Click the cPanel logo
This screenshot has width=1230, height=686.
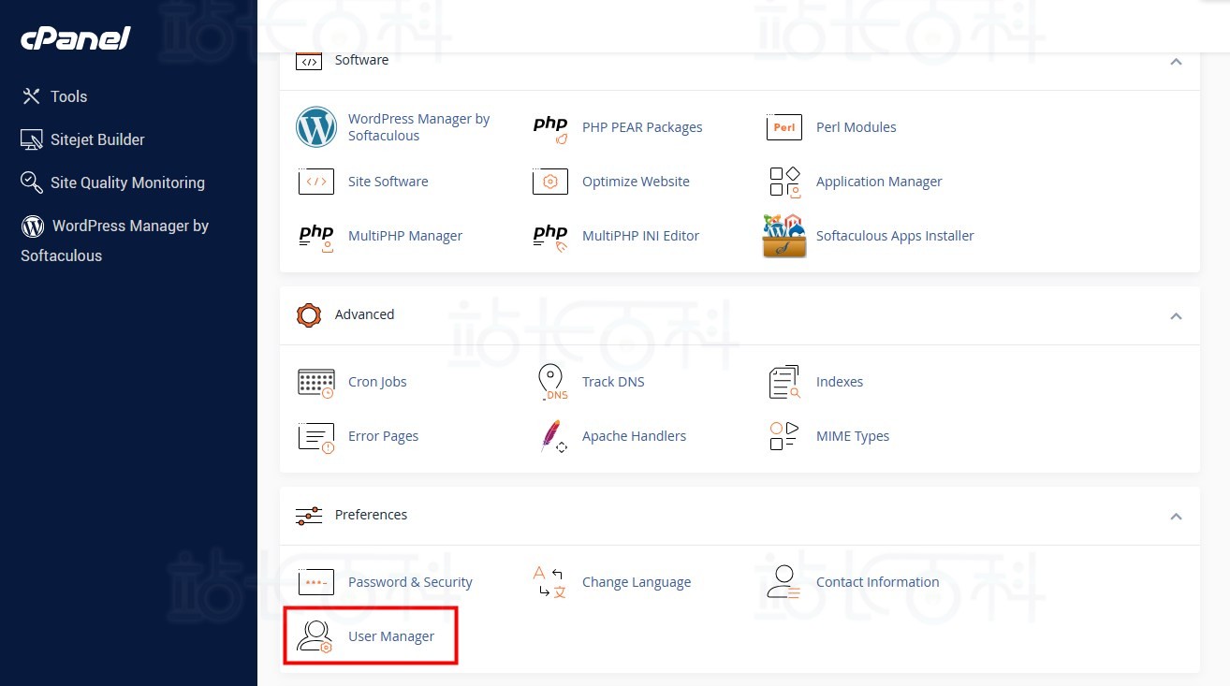click(x=75, y=39)
